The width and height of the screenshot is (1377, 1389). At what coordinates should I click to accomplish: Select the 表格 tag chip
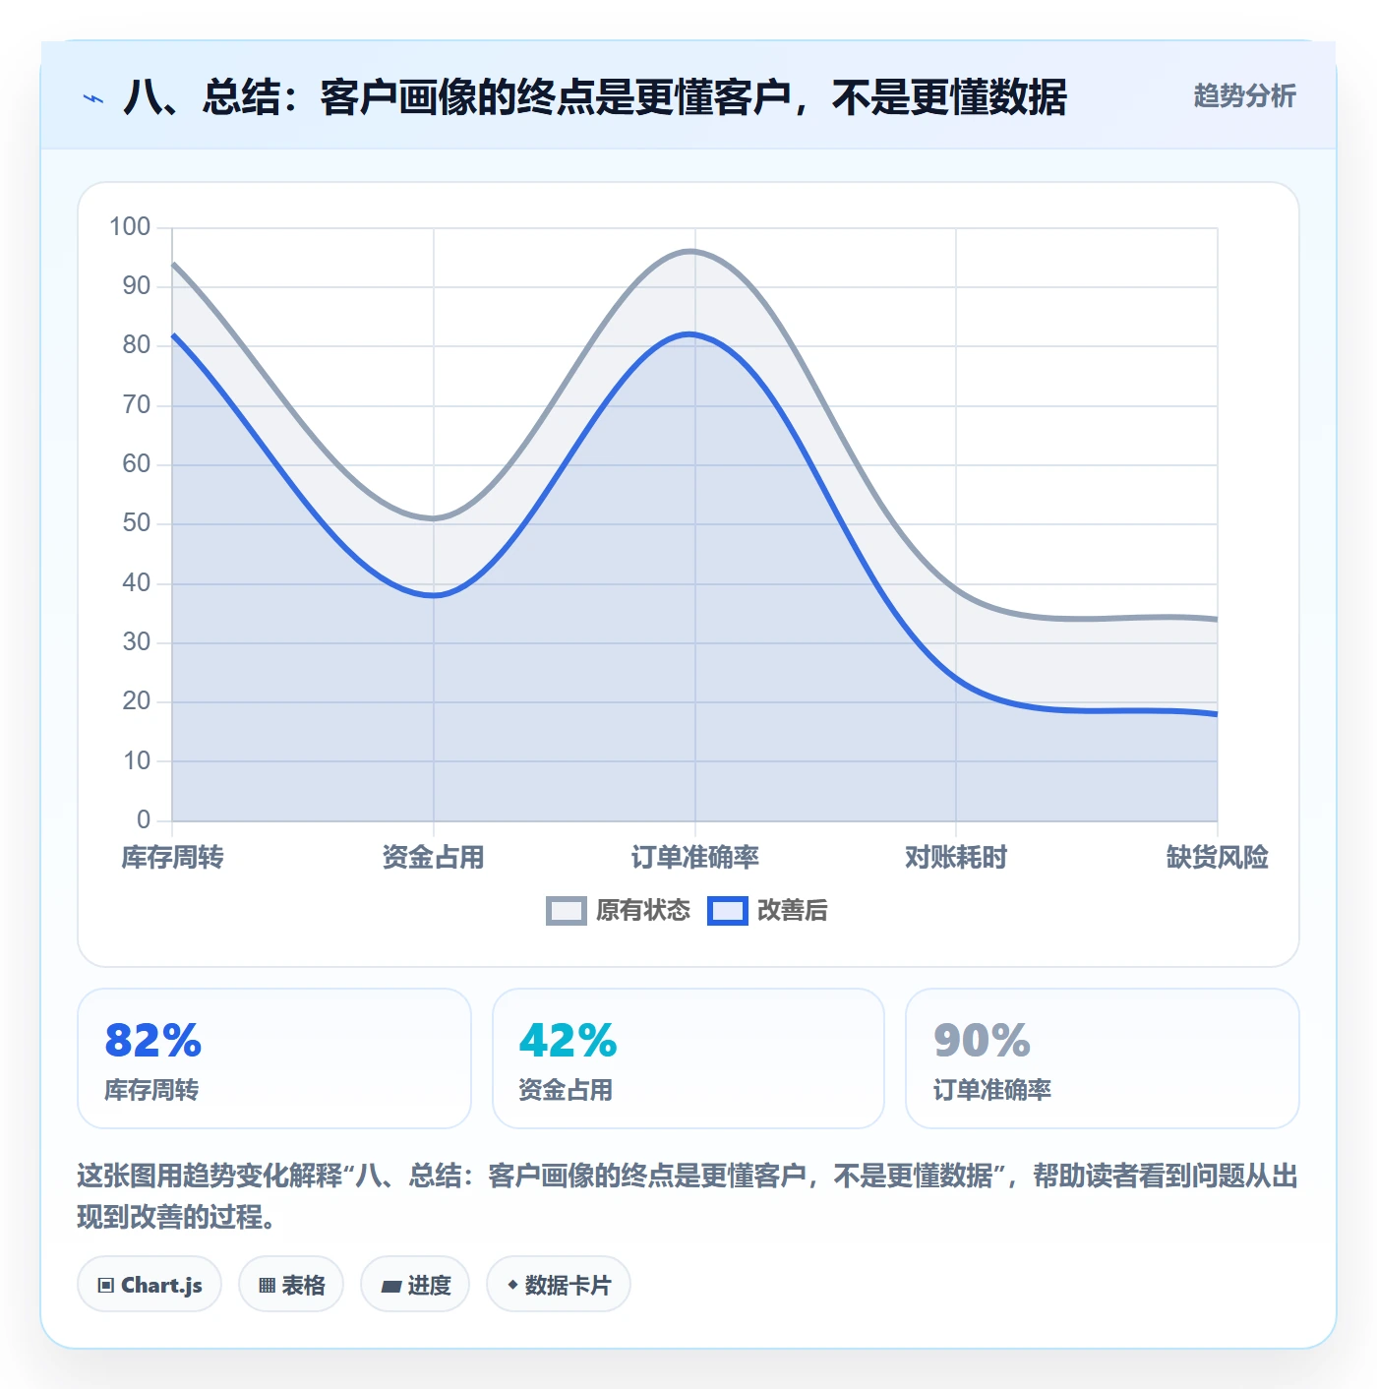click(x=291, y=1284)
